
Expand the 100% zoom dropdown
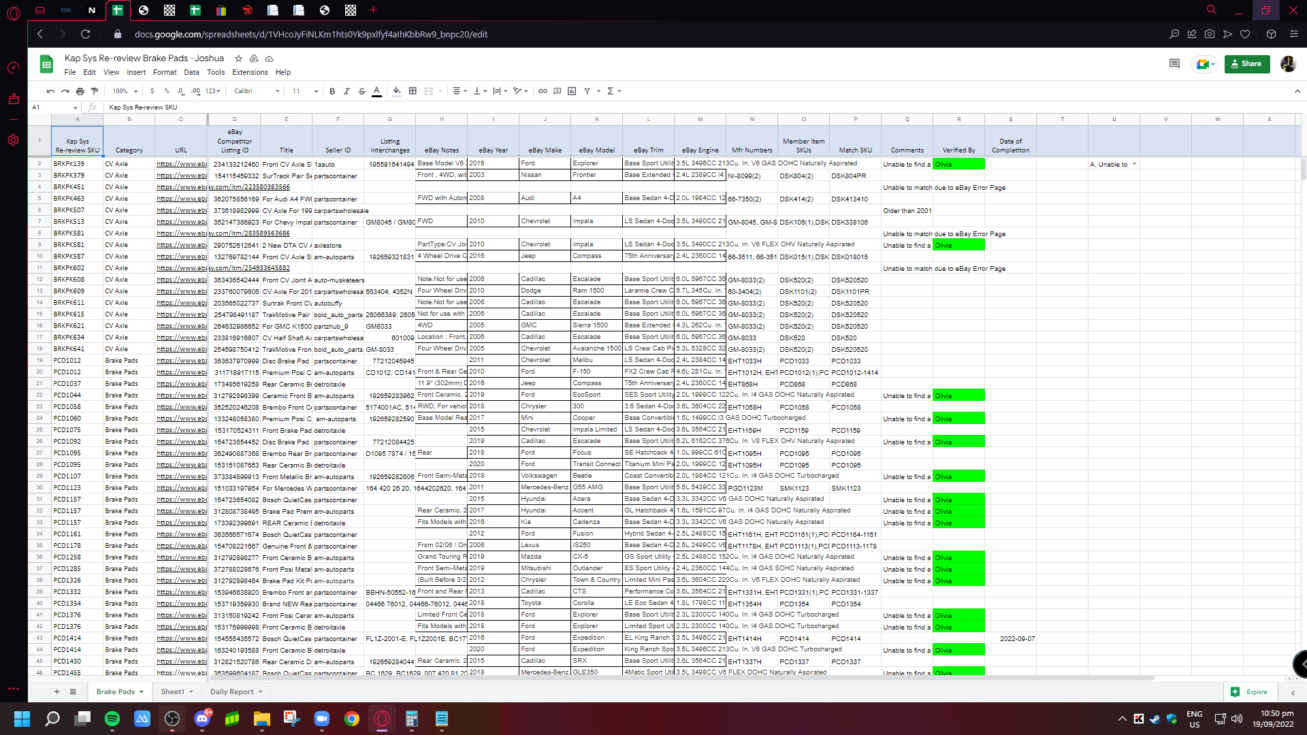125,91
